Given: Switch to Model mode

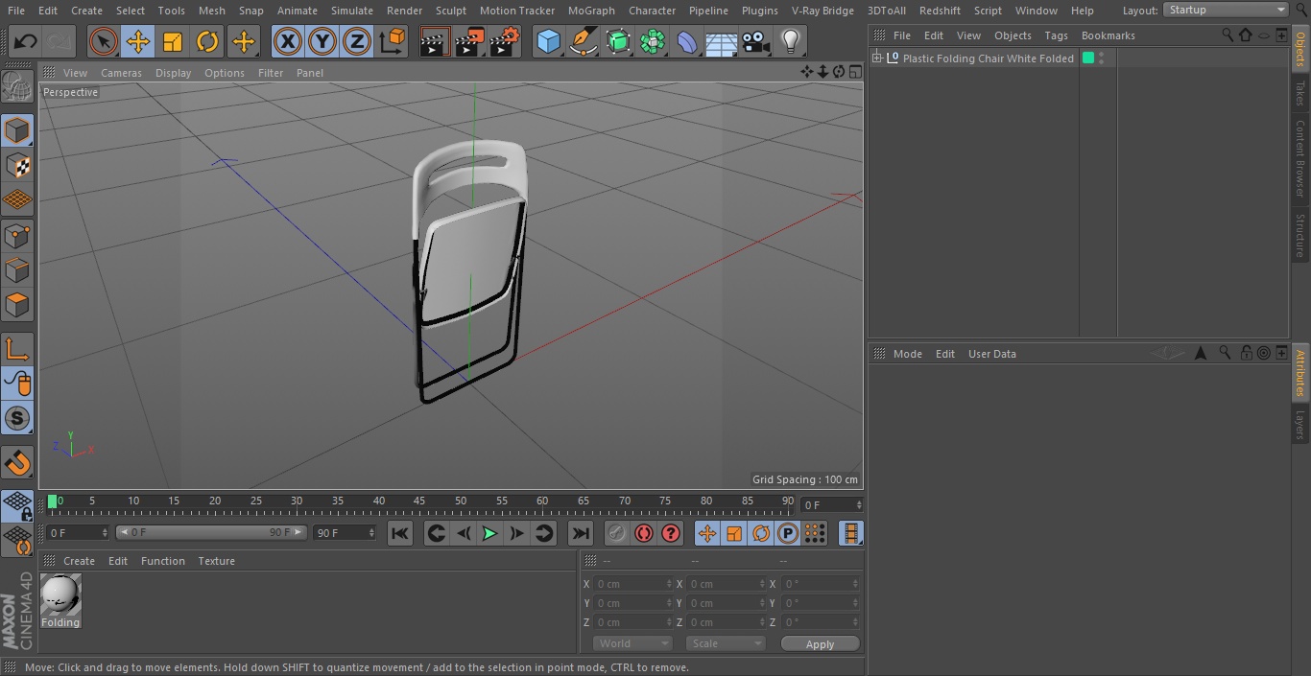Looking at the screenshot, I should pos(17,130).
